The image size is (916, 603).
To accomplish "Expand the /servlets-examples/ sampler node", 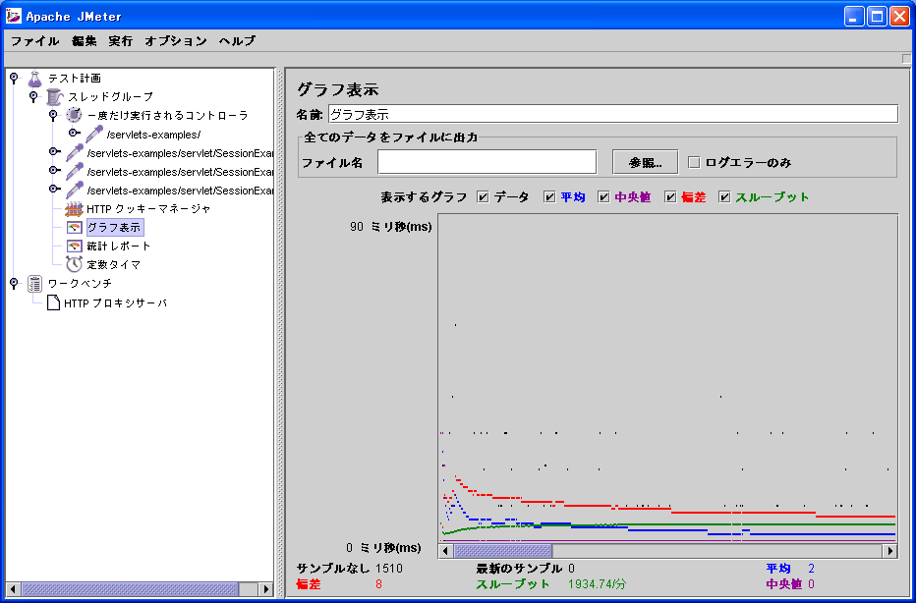I will (x=74, y=134).
